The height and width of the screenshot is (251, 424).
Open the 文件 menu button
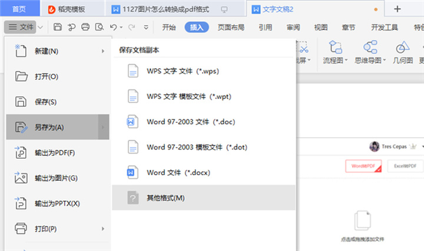tap(20, 27)
